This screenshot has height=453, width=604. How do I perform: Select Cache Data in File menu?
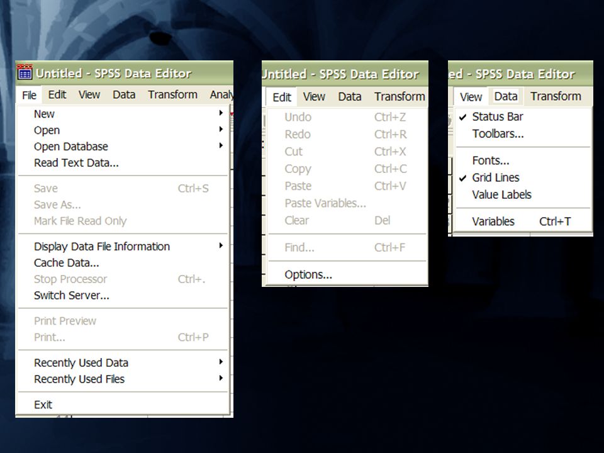[123, 263]
